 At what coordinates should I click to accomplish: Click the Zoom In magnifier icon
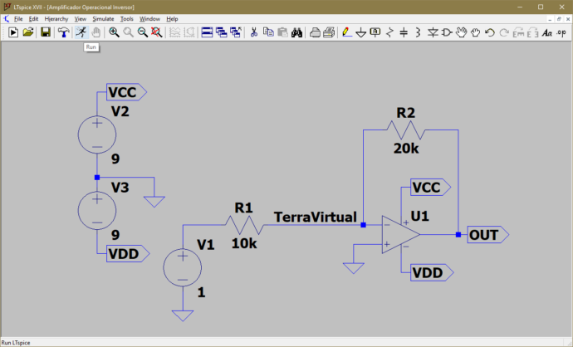point(114,32)
